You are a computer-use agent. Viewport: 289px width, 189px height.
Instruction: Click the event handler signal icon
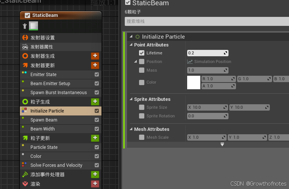25,174
